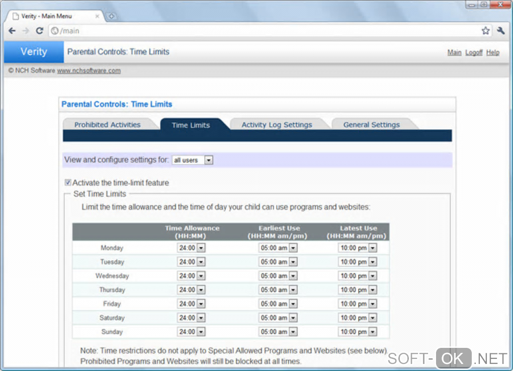Screen dimensions: 513x371
Task: Click the Latest Use column header
Action: pos(357,232)
